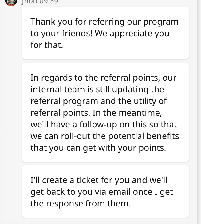Click the word 'friends!' in first message

pyautogui.click(x=77, y=34)
